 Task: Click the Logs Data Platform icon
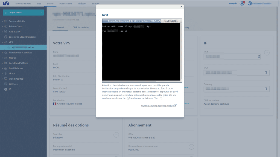(x=6, y=63)
